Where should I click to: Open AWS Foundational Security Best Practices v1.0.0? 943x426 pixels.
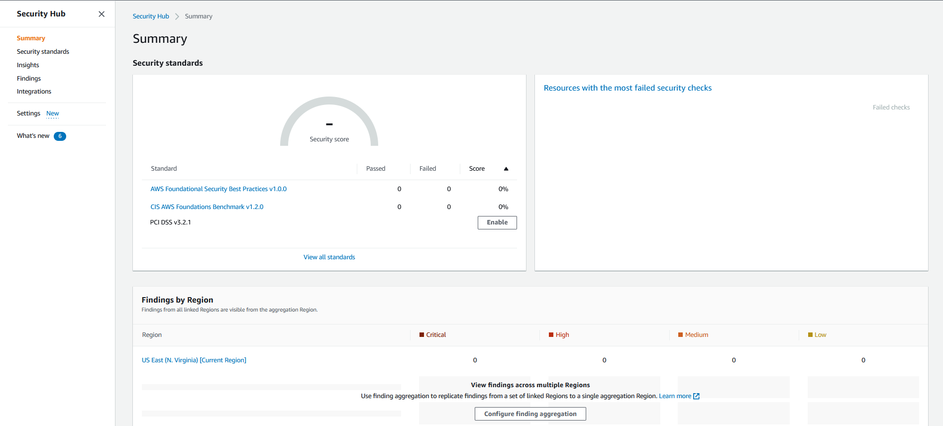218,189
